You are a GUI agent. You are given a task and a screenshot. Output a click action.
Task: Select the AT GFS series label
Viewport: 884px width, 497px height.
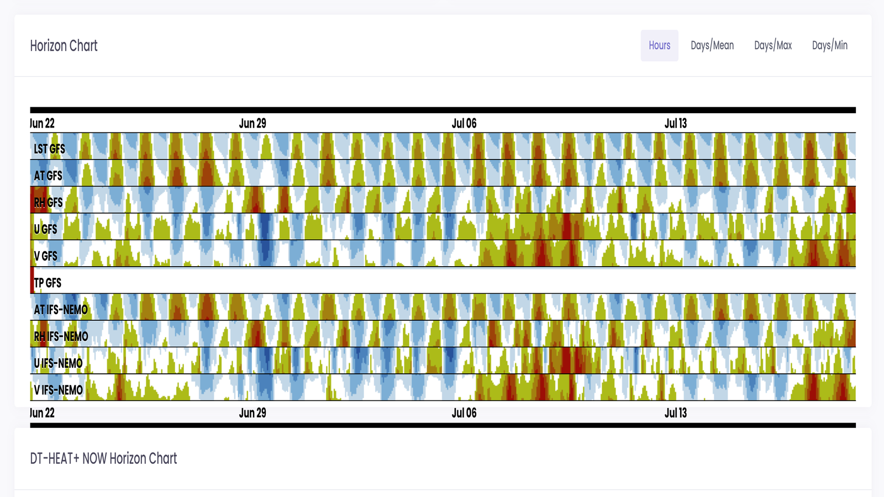point(48,176)
